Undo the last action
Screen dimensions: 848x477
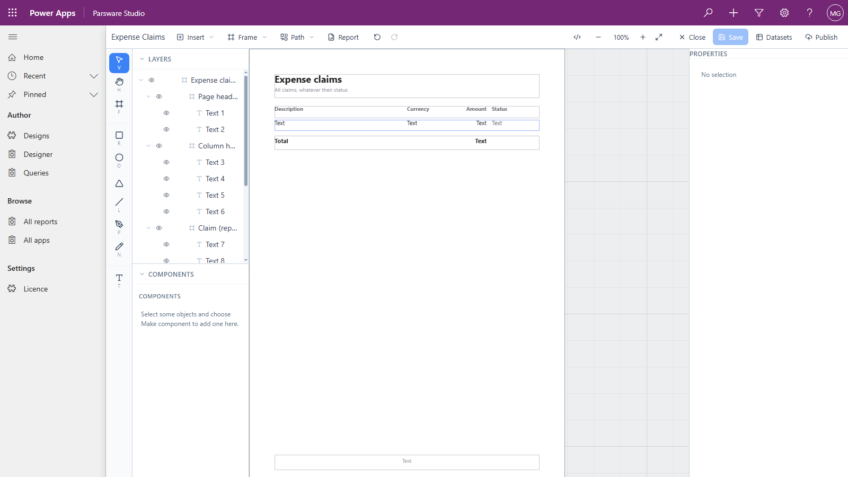[377, 37]
